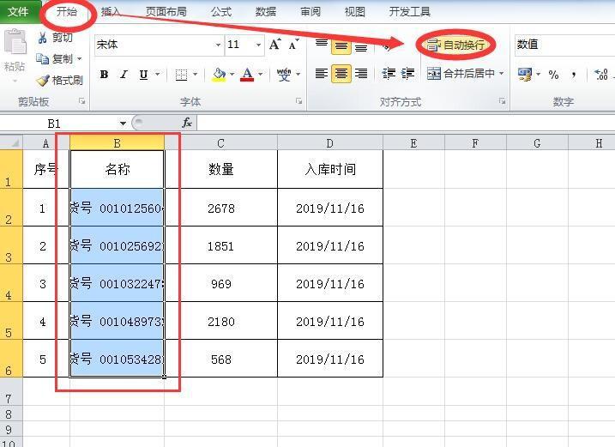Expand the font group dialog launcher
615x447 pixels.
click(298, 101)
